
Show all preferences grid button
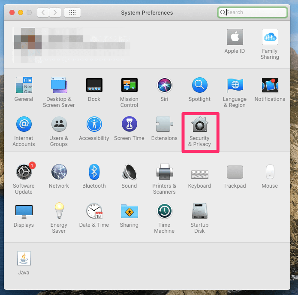[x=72, y=12]
